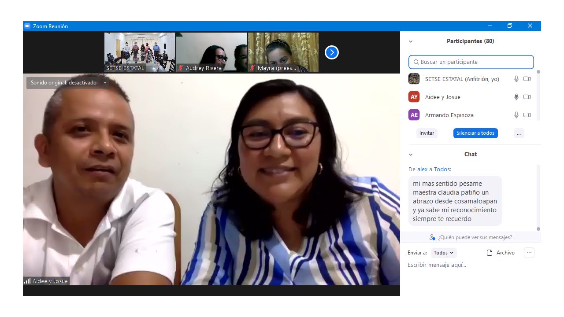Click the participants list scrollbar
564x317 pixels.
pyautogui.click(x=538, y=95)
